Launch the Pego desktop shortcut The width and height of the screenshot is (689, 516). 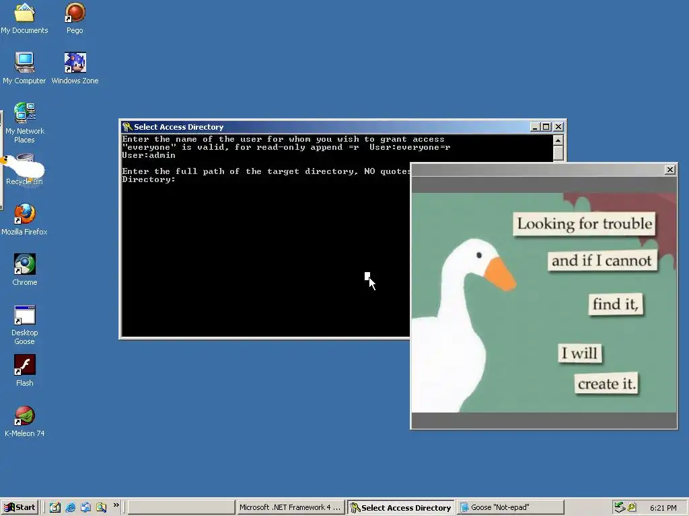tap(75, 18)
